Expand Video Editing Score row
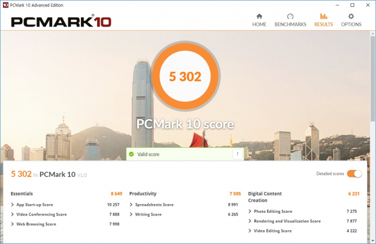Screen dimensions: 376x244 pos(250,231)
